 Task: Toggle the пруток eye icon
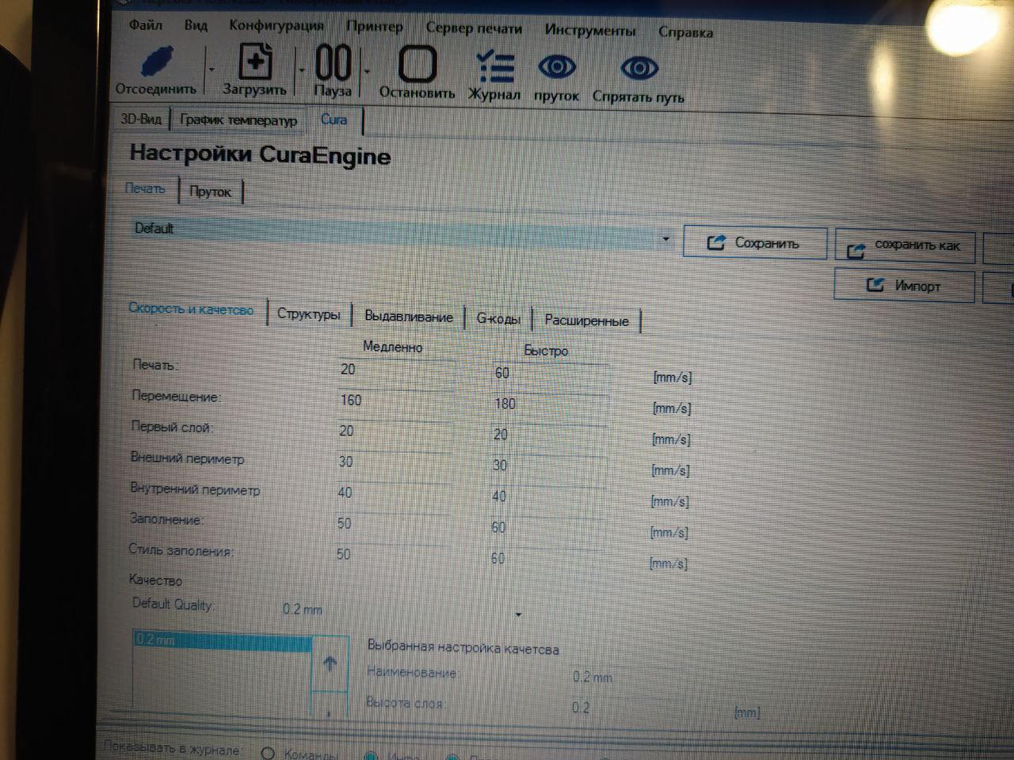tap(556, 68)
